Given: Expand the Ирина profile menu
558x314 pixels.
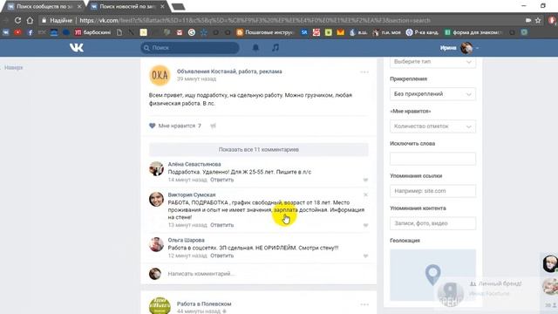Looking at the screenshot, I should pos(477,48).
